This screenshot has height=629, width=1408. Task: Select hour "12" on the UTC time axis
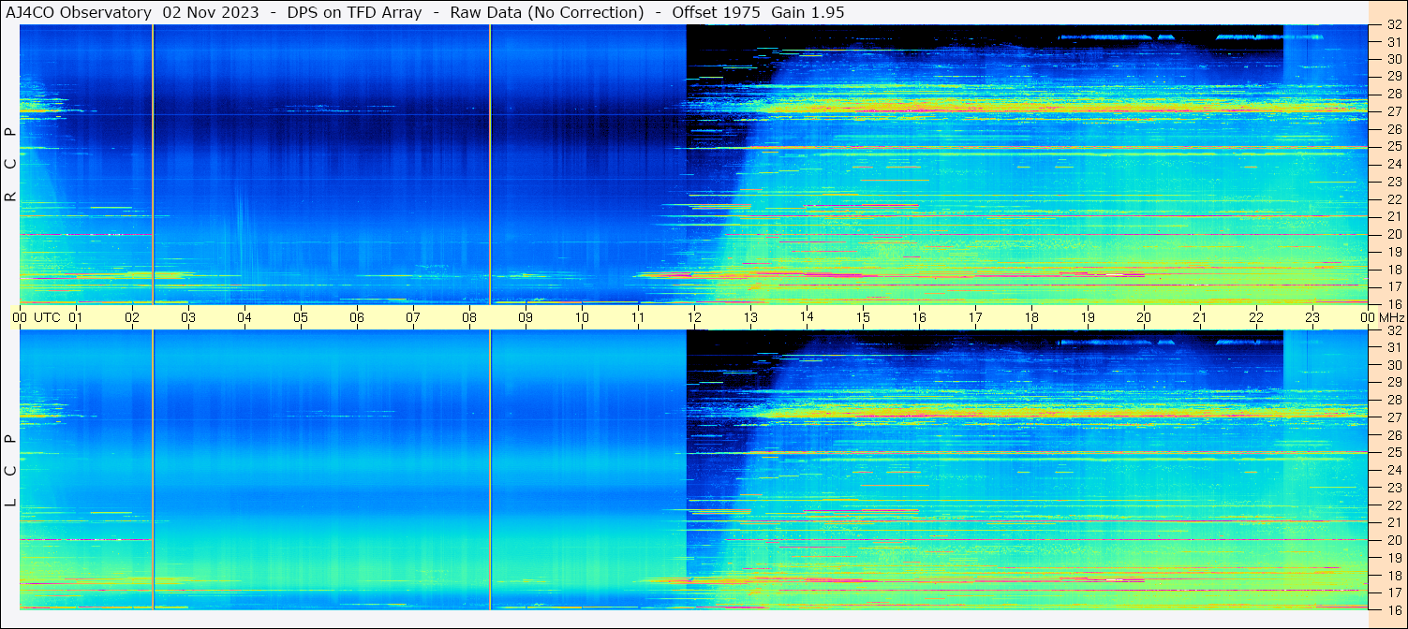pyautogui.click(x=694, y=317)
